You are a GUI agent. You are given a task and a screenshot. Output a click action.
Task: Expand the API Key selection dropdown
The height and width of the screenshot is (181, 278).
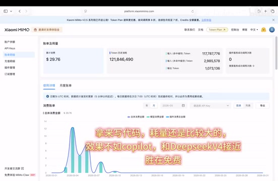211,106
